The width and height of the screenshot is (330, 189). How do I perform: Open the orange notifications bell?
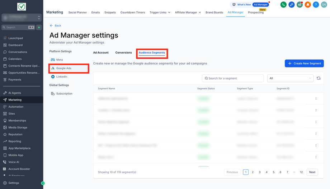[308, 5]
